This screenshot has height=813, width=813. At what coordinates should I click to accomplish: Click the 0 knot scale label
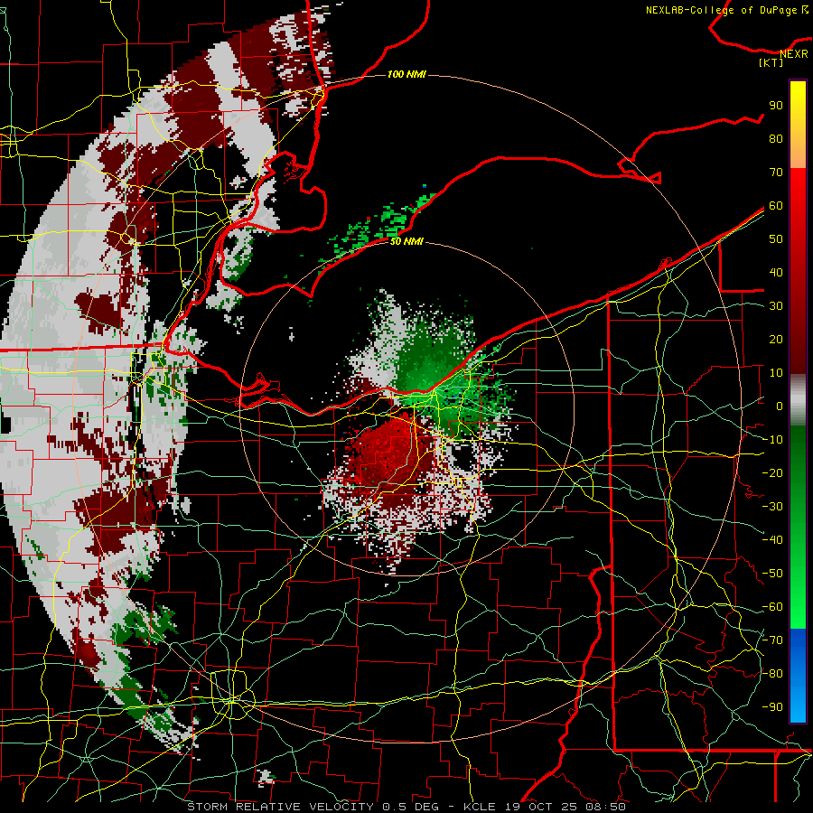[x=779, y=406]
